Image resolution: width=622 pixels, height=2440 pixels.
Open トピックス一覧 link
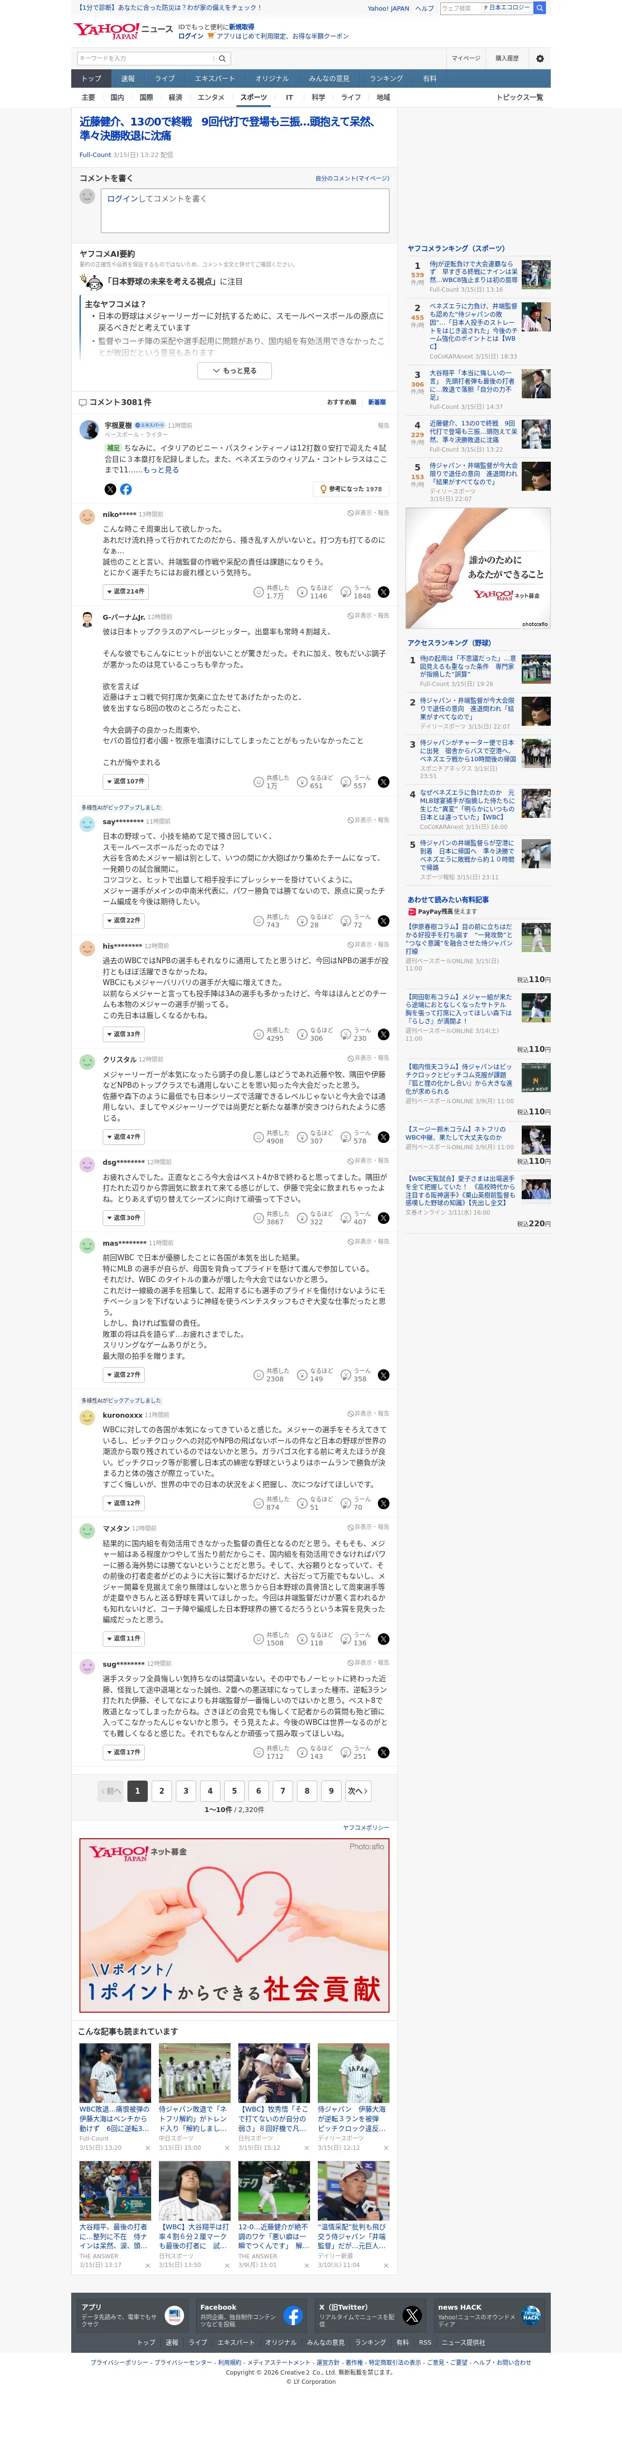click(520, 97)
